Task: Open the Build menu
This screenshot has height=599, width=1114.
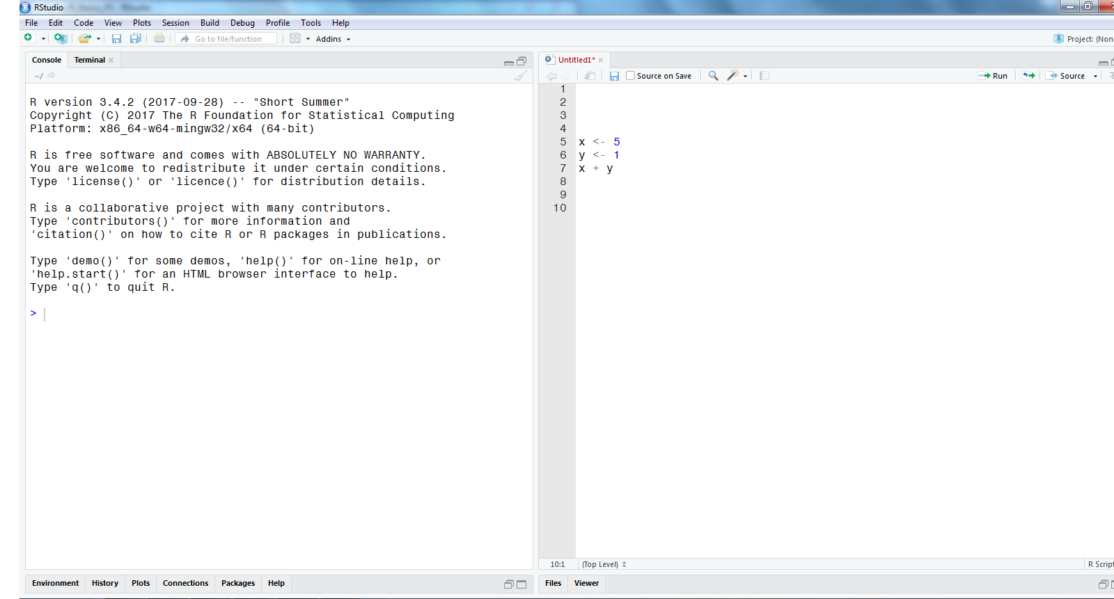Action: click(x=210, y=23)
